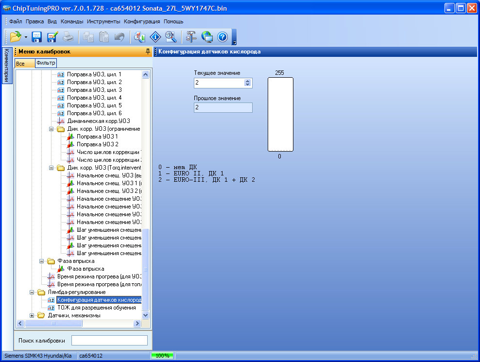Open the Инструменты menu

(103, 21)
